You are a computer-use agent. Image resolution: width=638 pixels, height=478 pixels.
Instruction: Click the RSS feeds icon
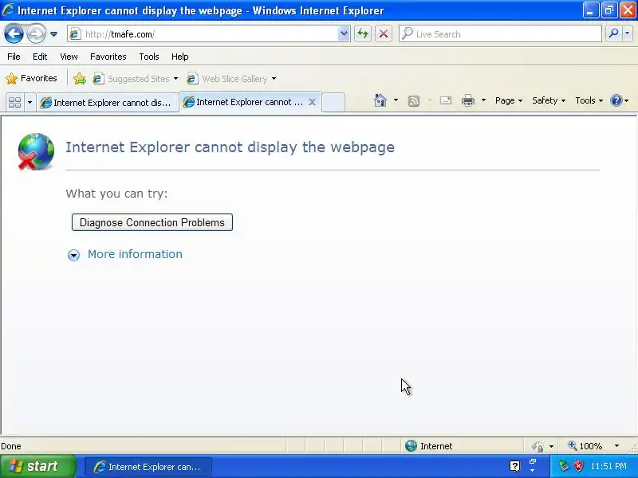[413, 100]
